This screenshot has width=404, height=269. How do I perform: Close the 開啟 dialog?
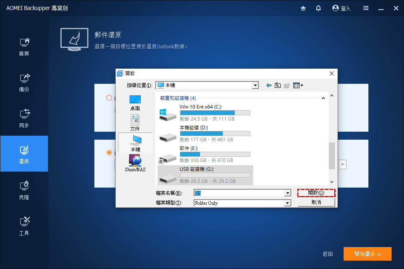pos(332,73)
